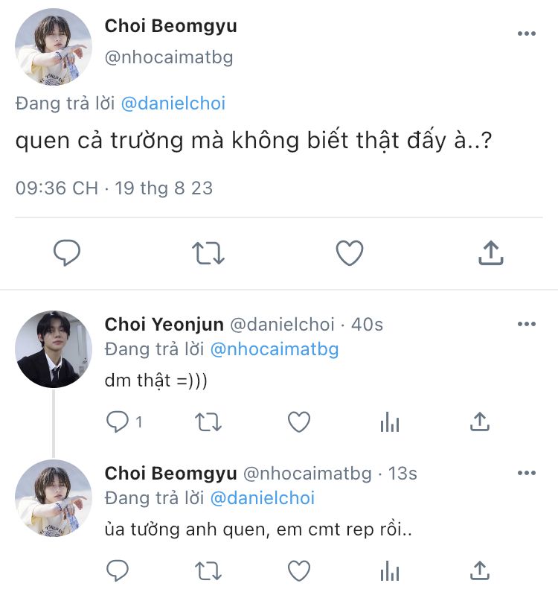Screen dimensions: 558x595
Task: Retweet the "ủa tưởng anh quen" reply
Action: (x=208, y=571)
